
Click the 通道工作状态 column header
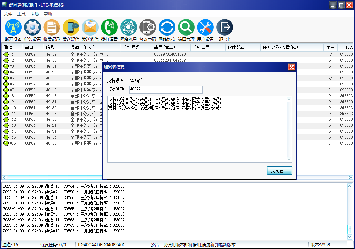coord(94,47)
